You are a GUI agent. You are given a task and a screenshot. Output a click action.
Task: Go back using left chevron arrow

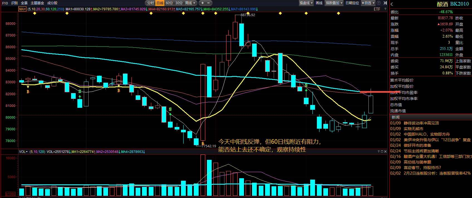click(392, 4)
